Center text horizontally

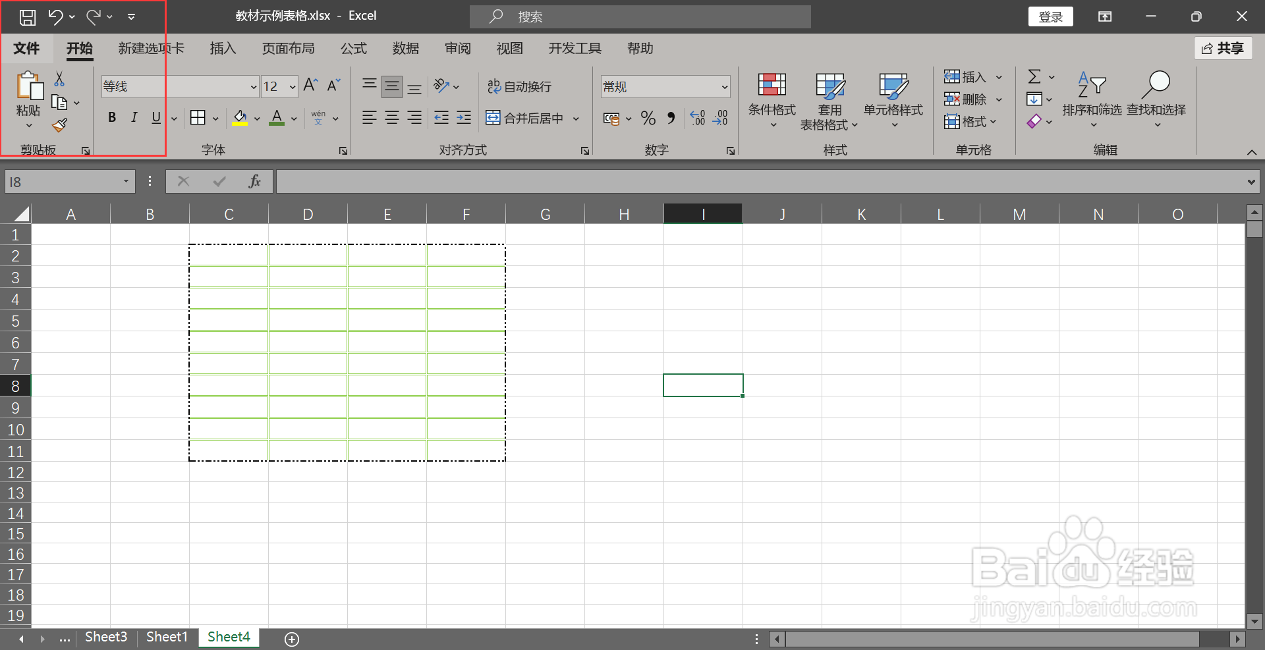pyautogui.click(x=392, y=118)
